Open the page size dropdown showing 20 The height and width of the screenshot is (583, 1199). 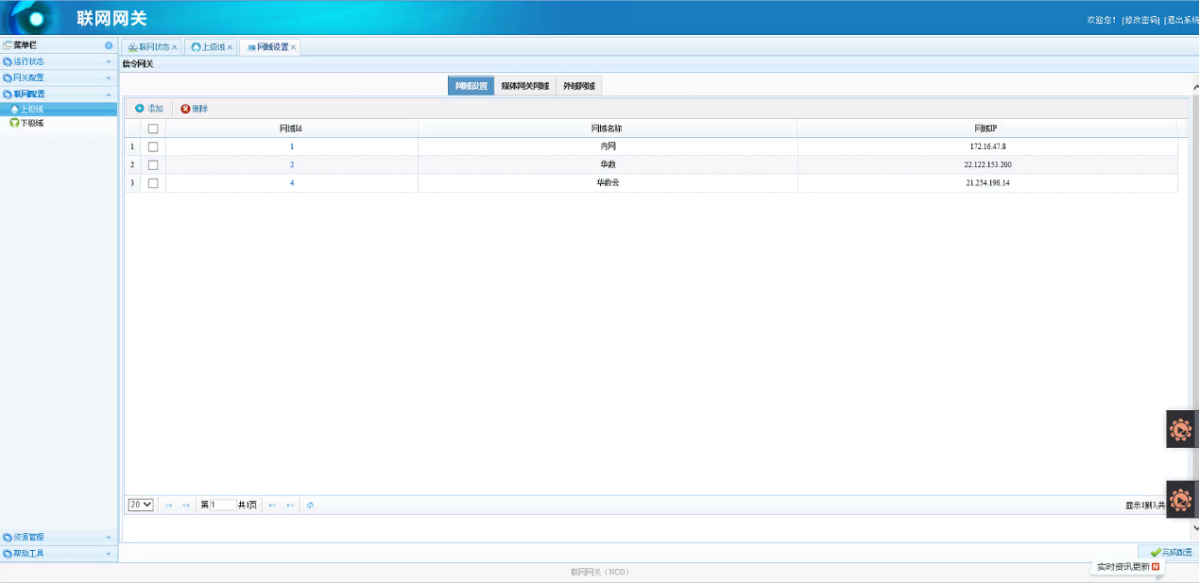pos(141,505)
